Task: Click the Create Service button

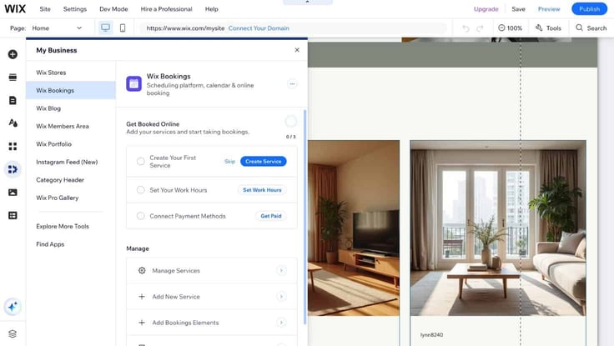Action: [263, 161]
